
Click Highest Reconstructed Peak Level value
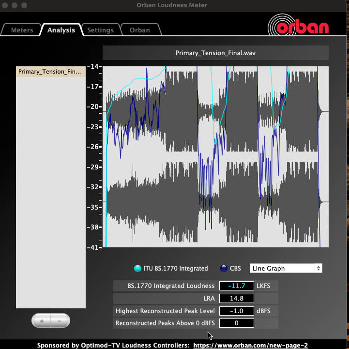(236, 311)
